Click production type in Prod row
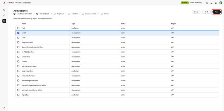 coord(75,28)
